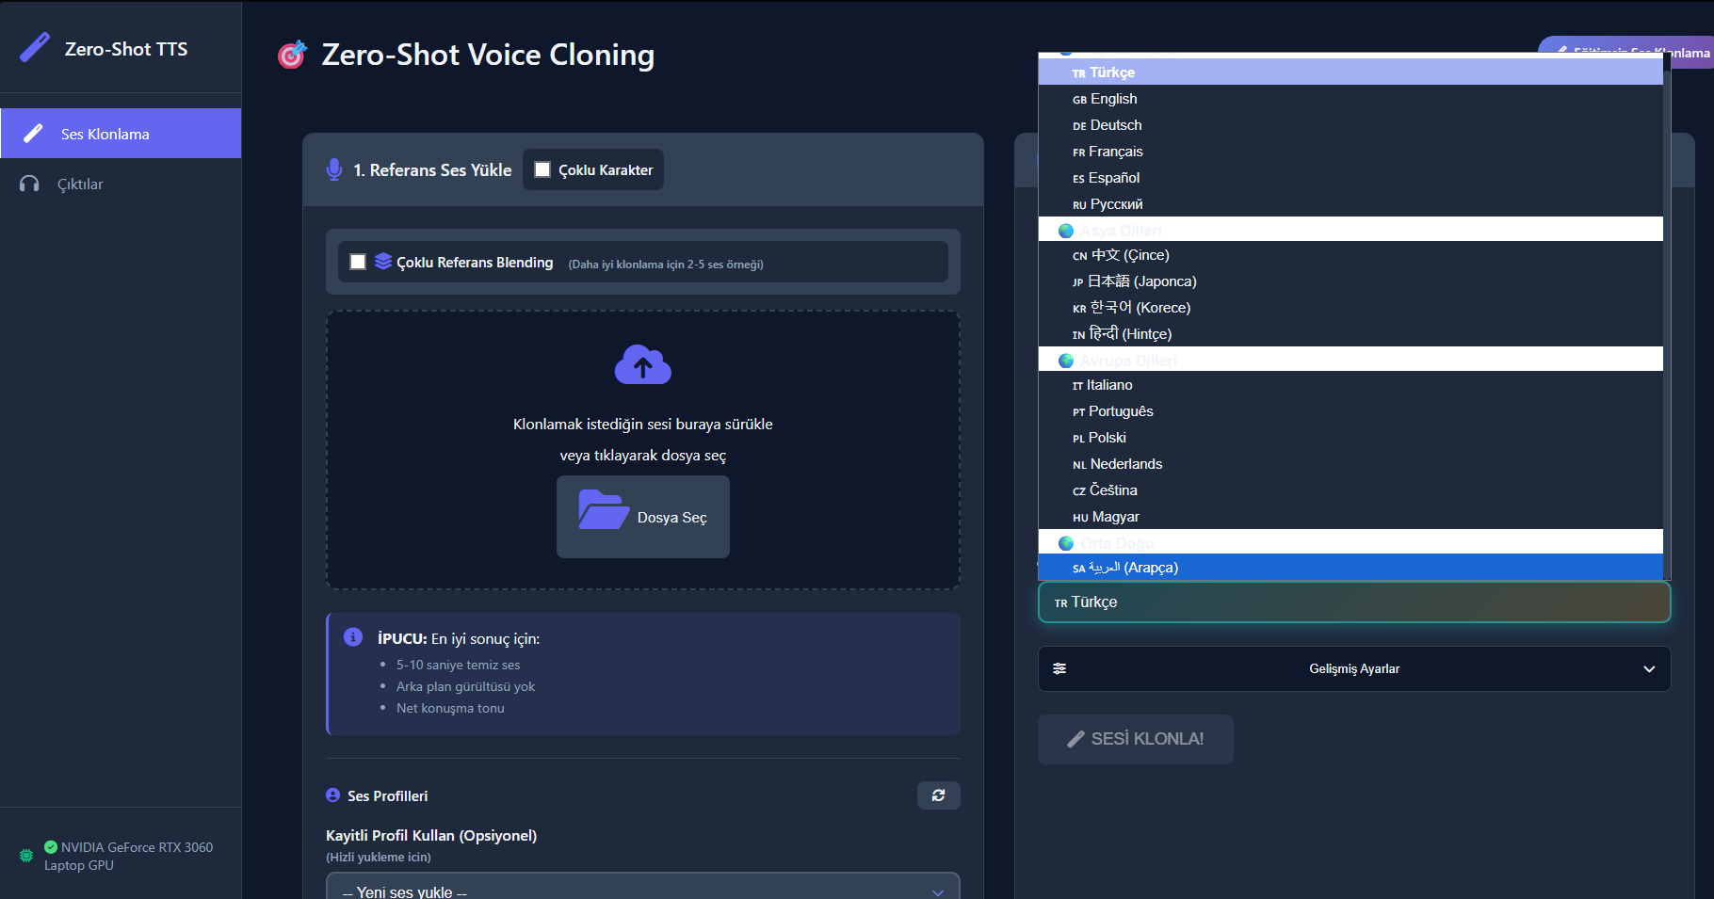
Task: Pick Polski from the list
Action: 1350,438
